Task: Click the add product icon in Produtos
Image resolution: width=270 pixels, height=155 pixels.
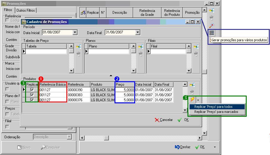Action: pyautogui.click(x=192, y=85)
